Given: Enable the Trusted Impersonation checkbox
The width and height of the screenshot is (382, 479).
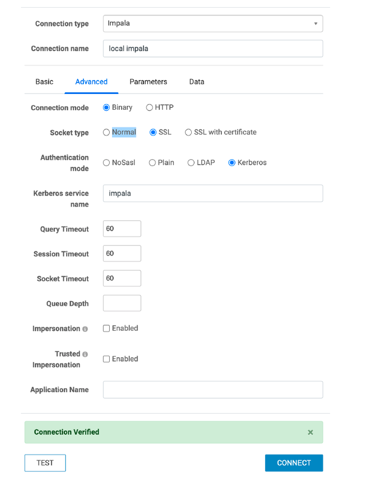Looking at the screenshot, I should point(106,359).
